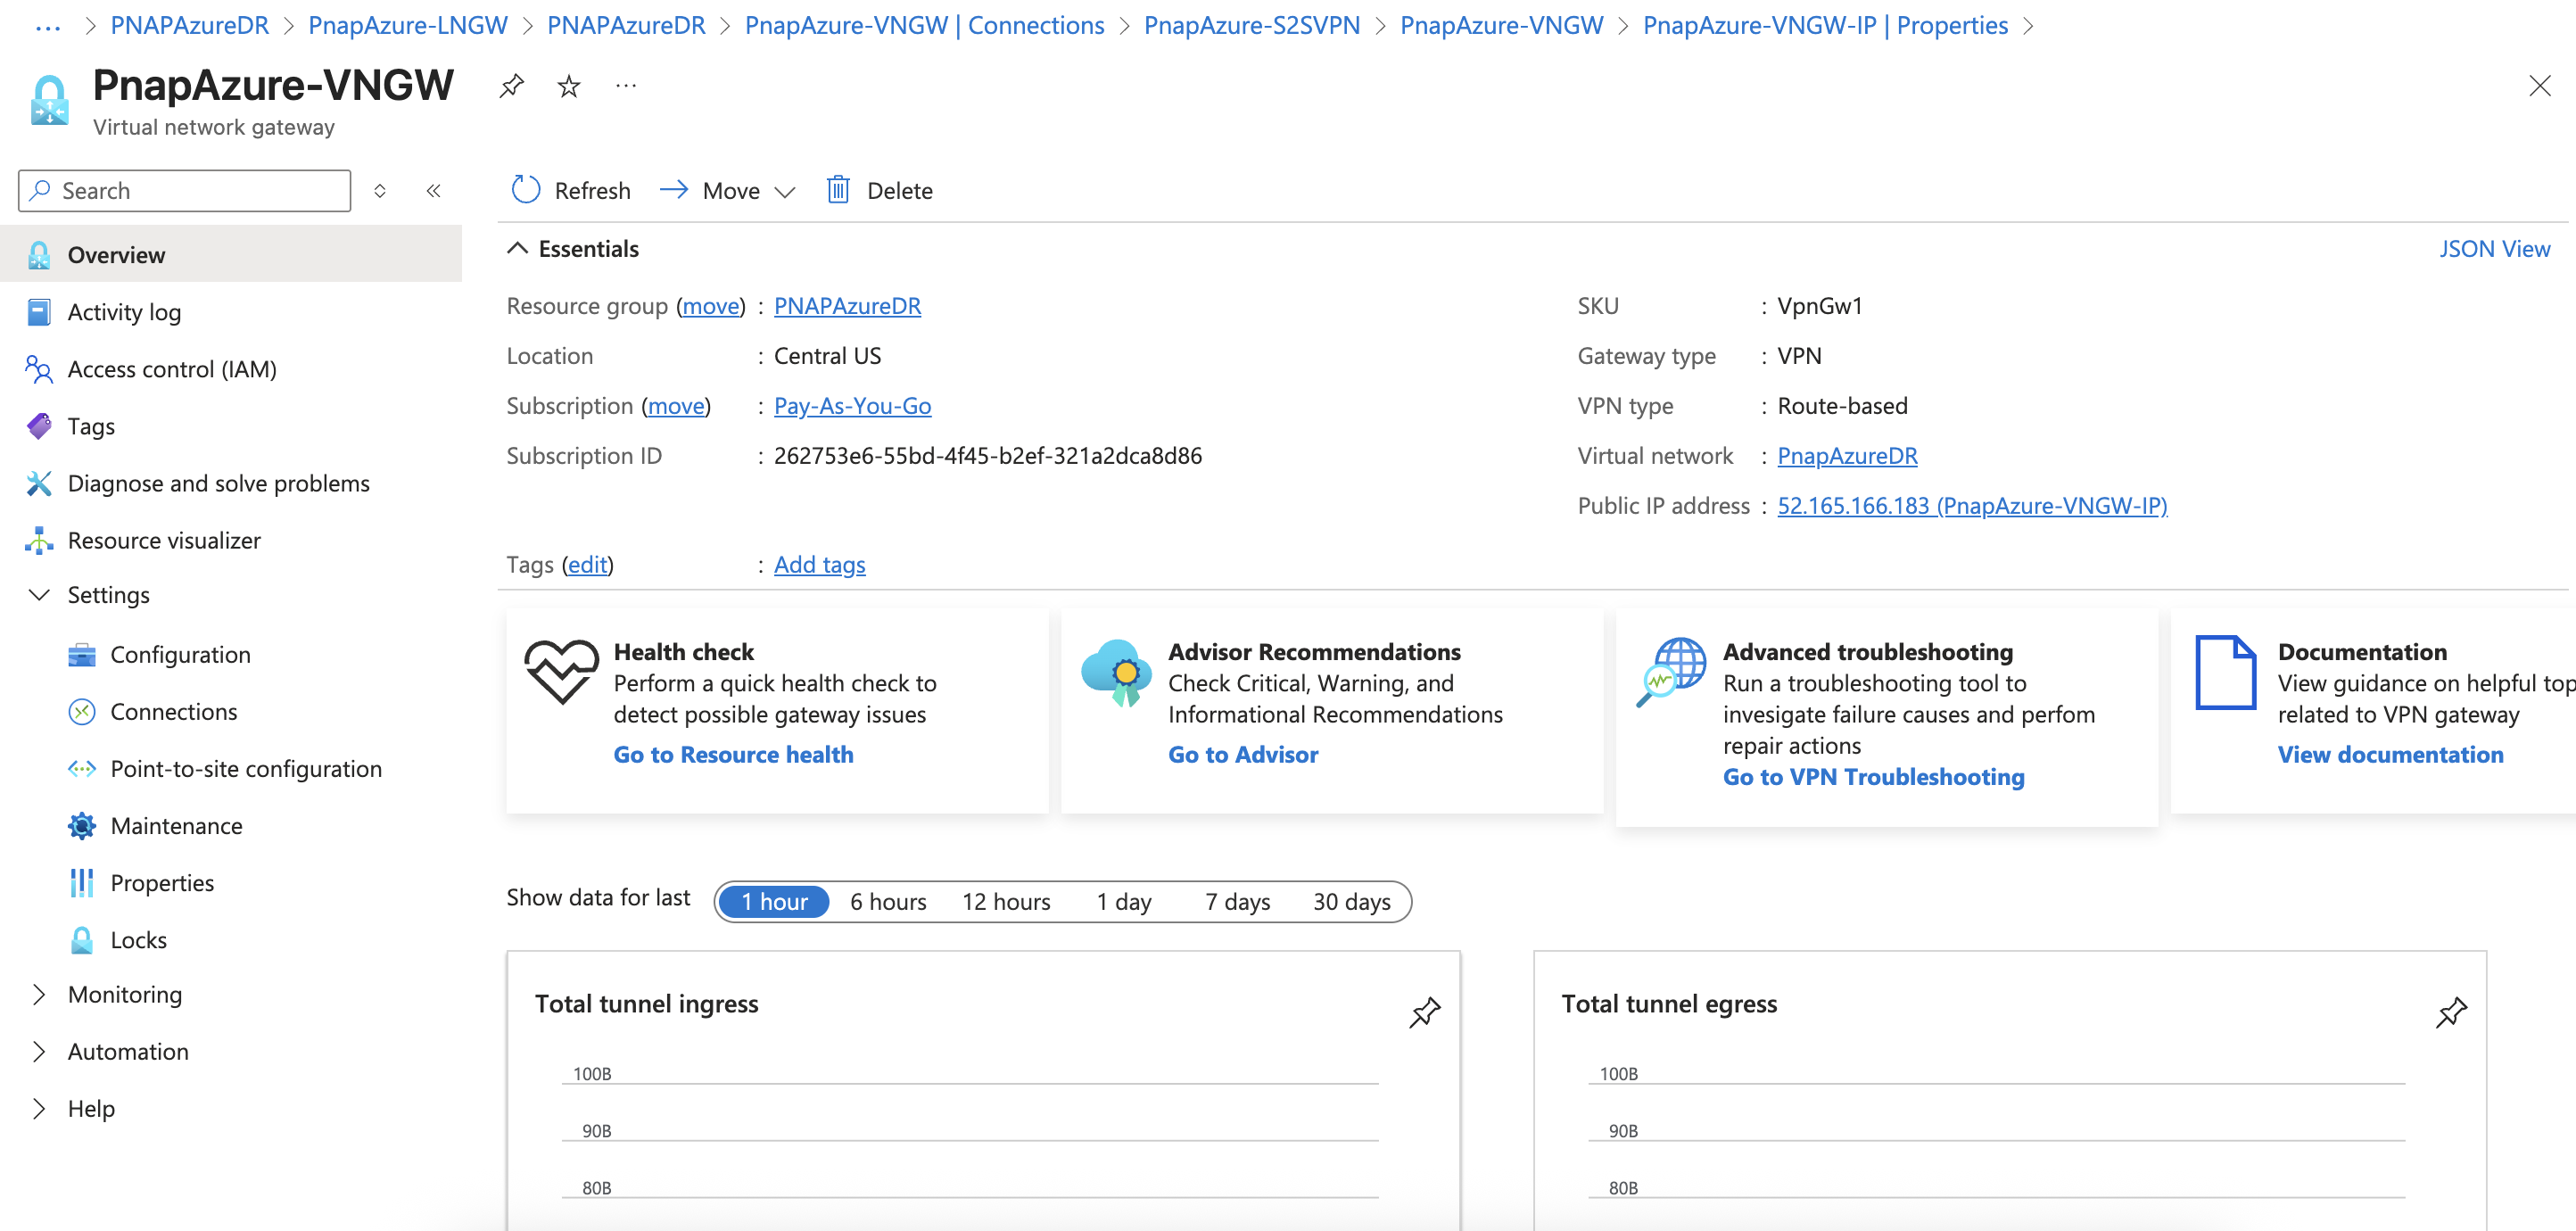Open the JSON View link
Image resolution: width=2576 pixels, height=1231 pixels.
point(2494,249)
